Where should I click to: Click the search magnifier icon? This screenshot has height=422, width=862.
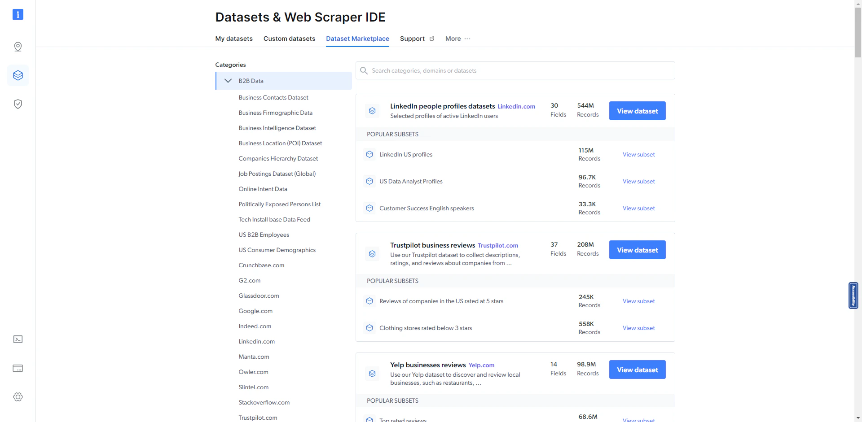pos(364,71)
